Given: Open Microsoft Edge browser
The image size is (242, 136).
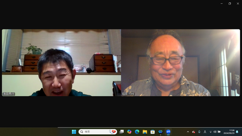Looking at the screenshot, I should (137, 132).
